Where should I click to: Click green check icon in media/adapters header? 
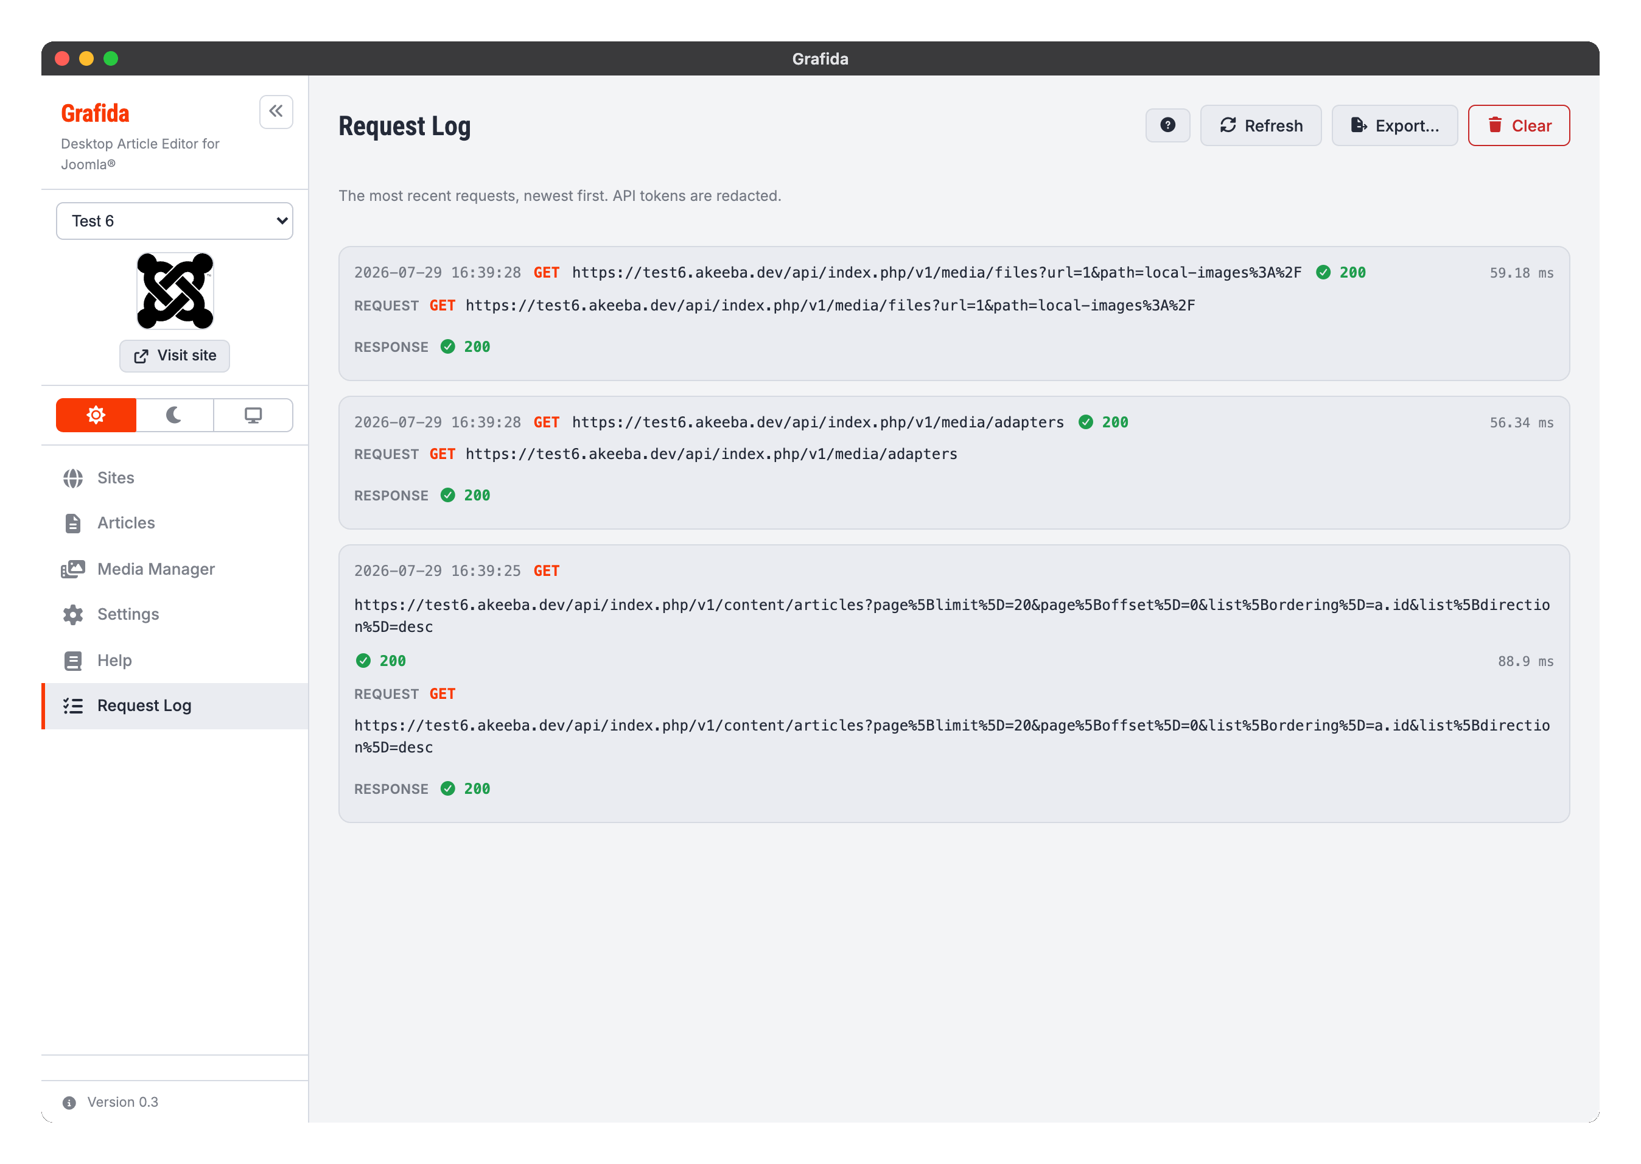[x=1086, y=422]
